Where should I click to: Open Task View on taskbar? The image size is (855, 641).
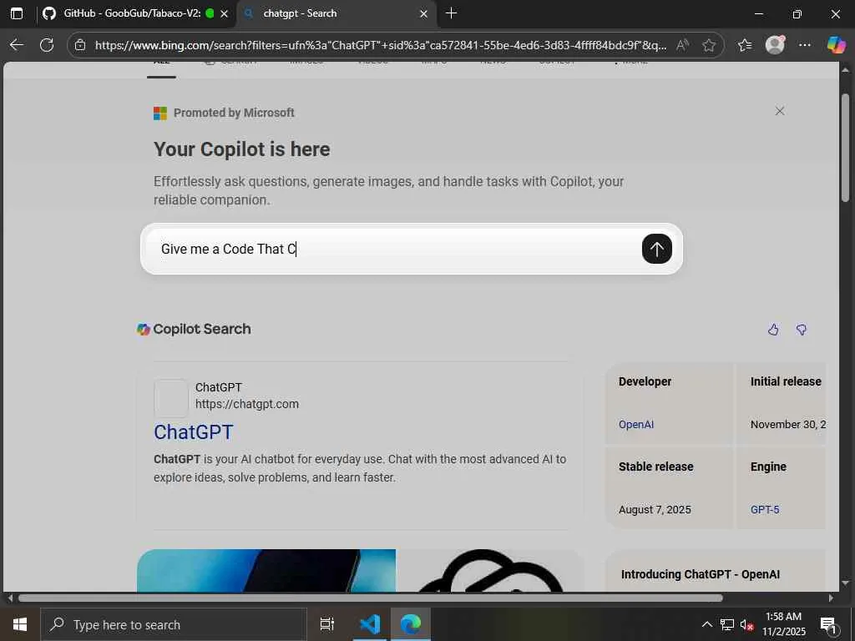pos(327,624)
